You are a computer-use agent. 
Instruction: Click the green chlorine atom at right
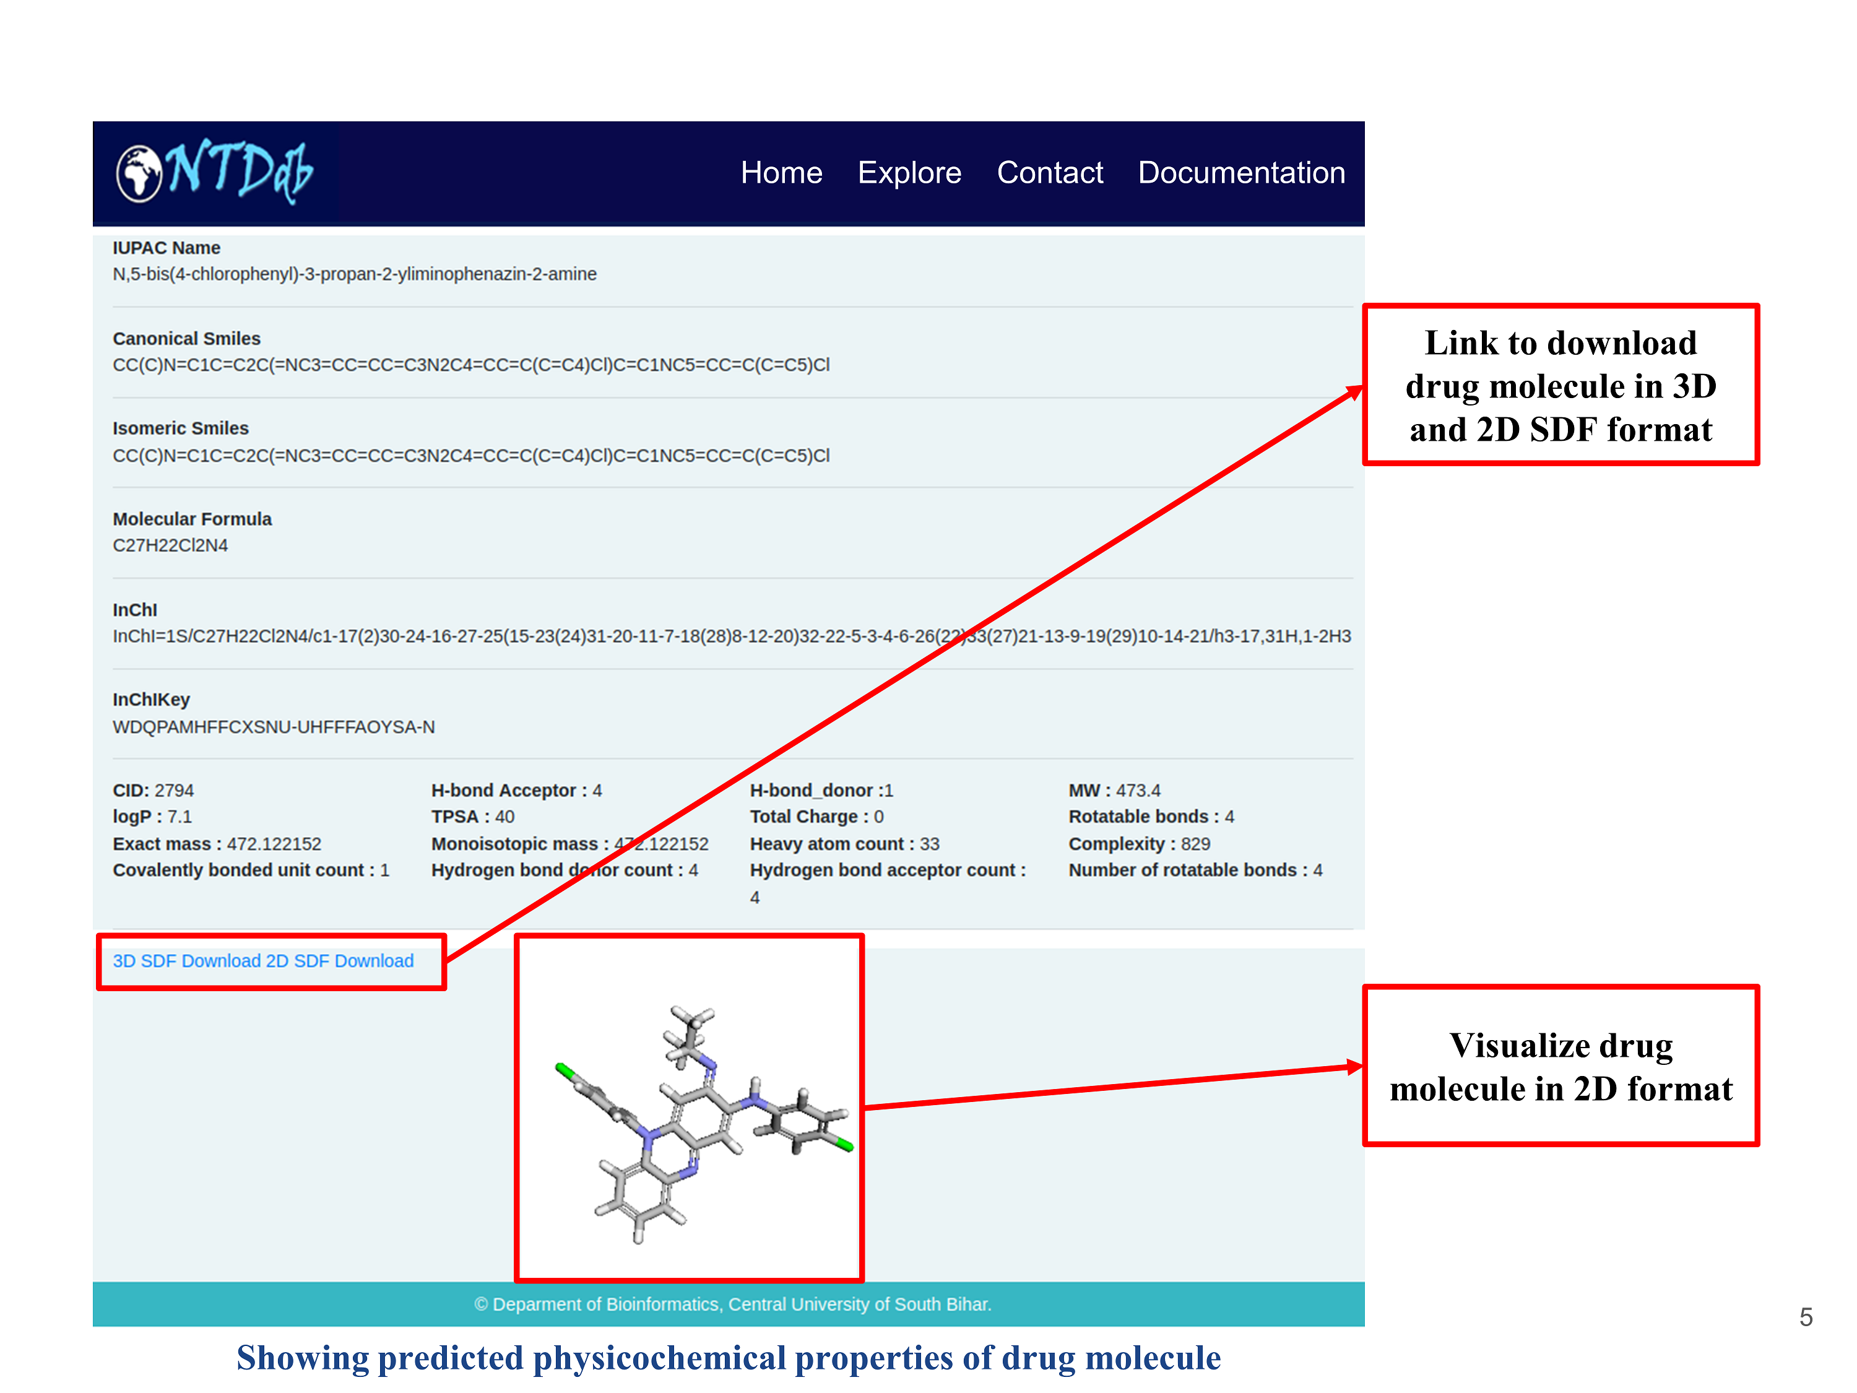844,1145
